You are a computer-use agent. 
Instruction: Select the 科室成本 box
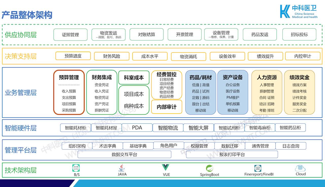click(x=134, y=77)
